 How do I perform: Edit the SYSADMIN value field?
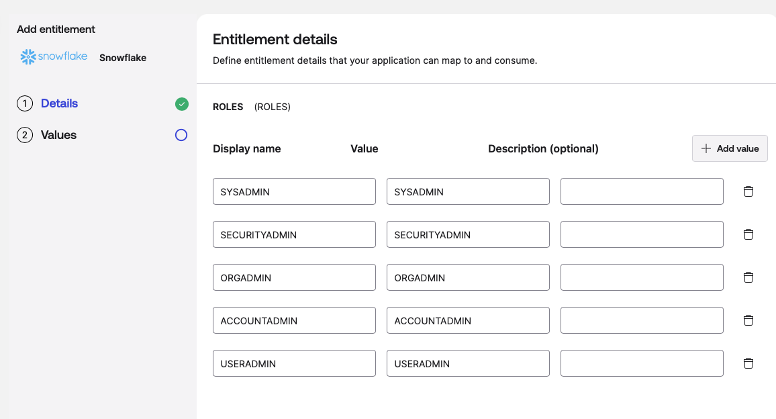(468, 191)
